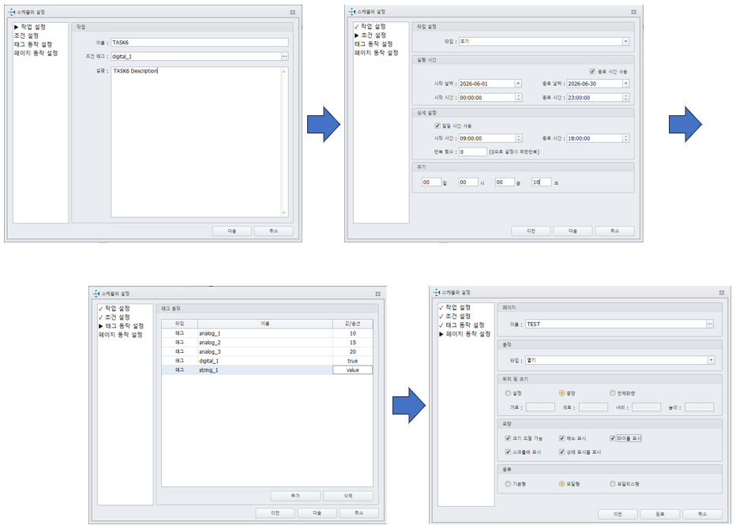Uncheck 크기 조절 가능 option
This screenshot has width=736, height=529.
pyautogui.click(x=508, y=438)
